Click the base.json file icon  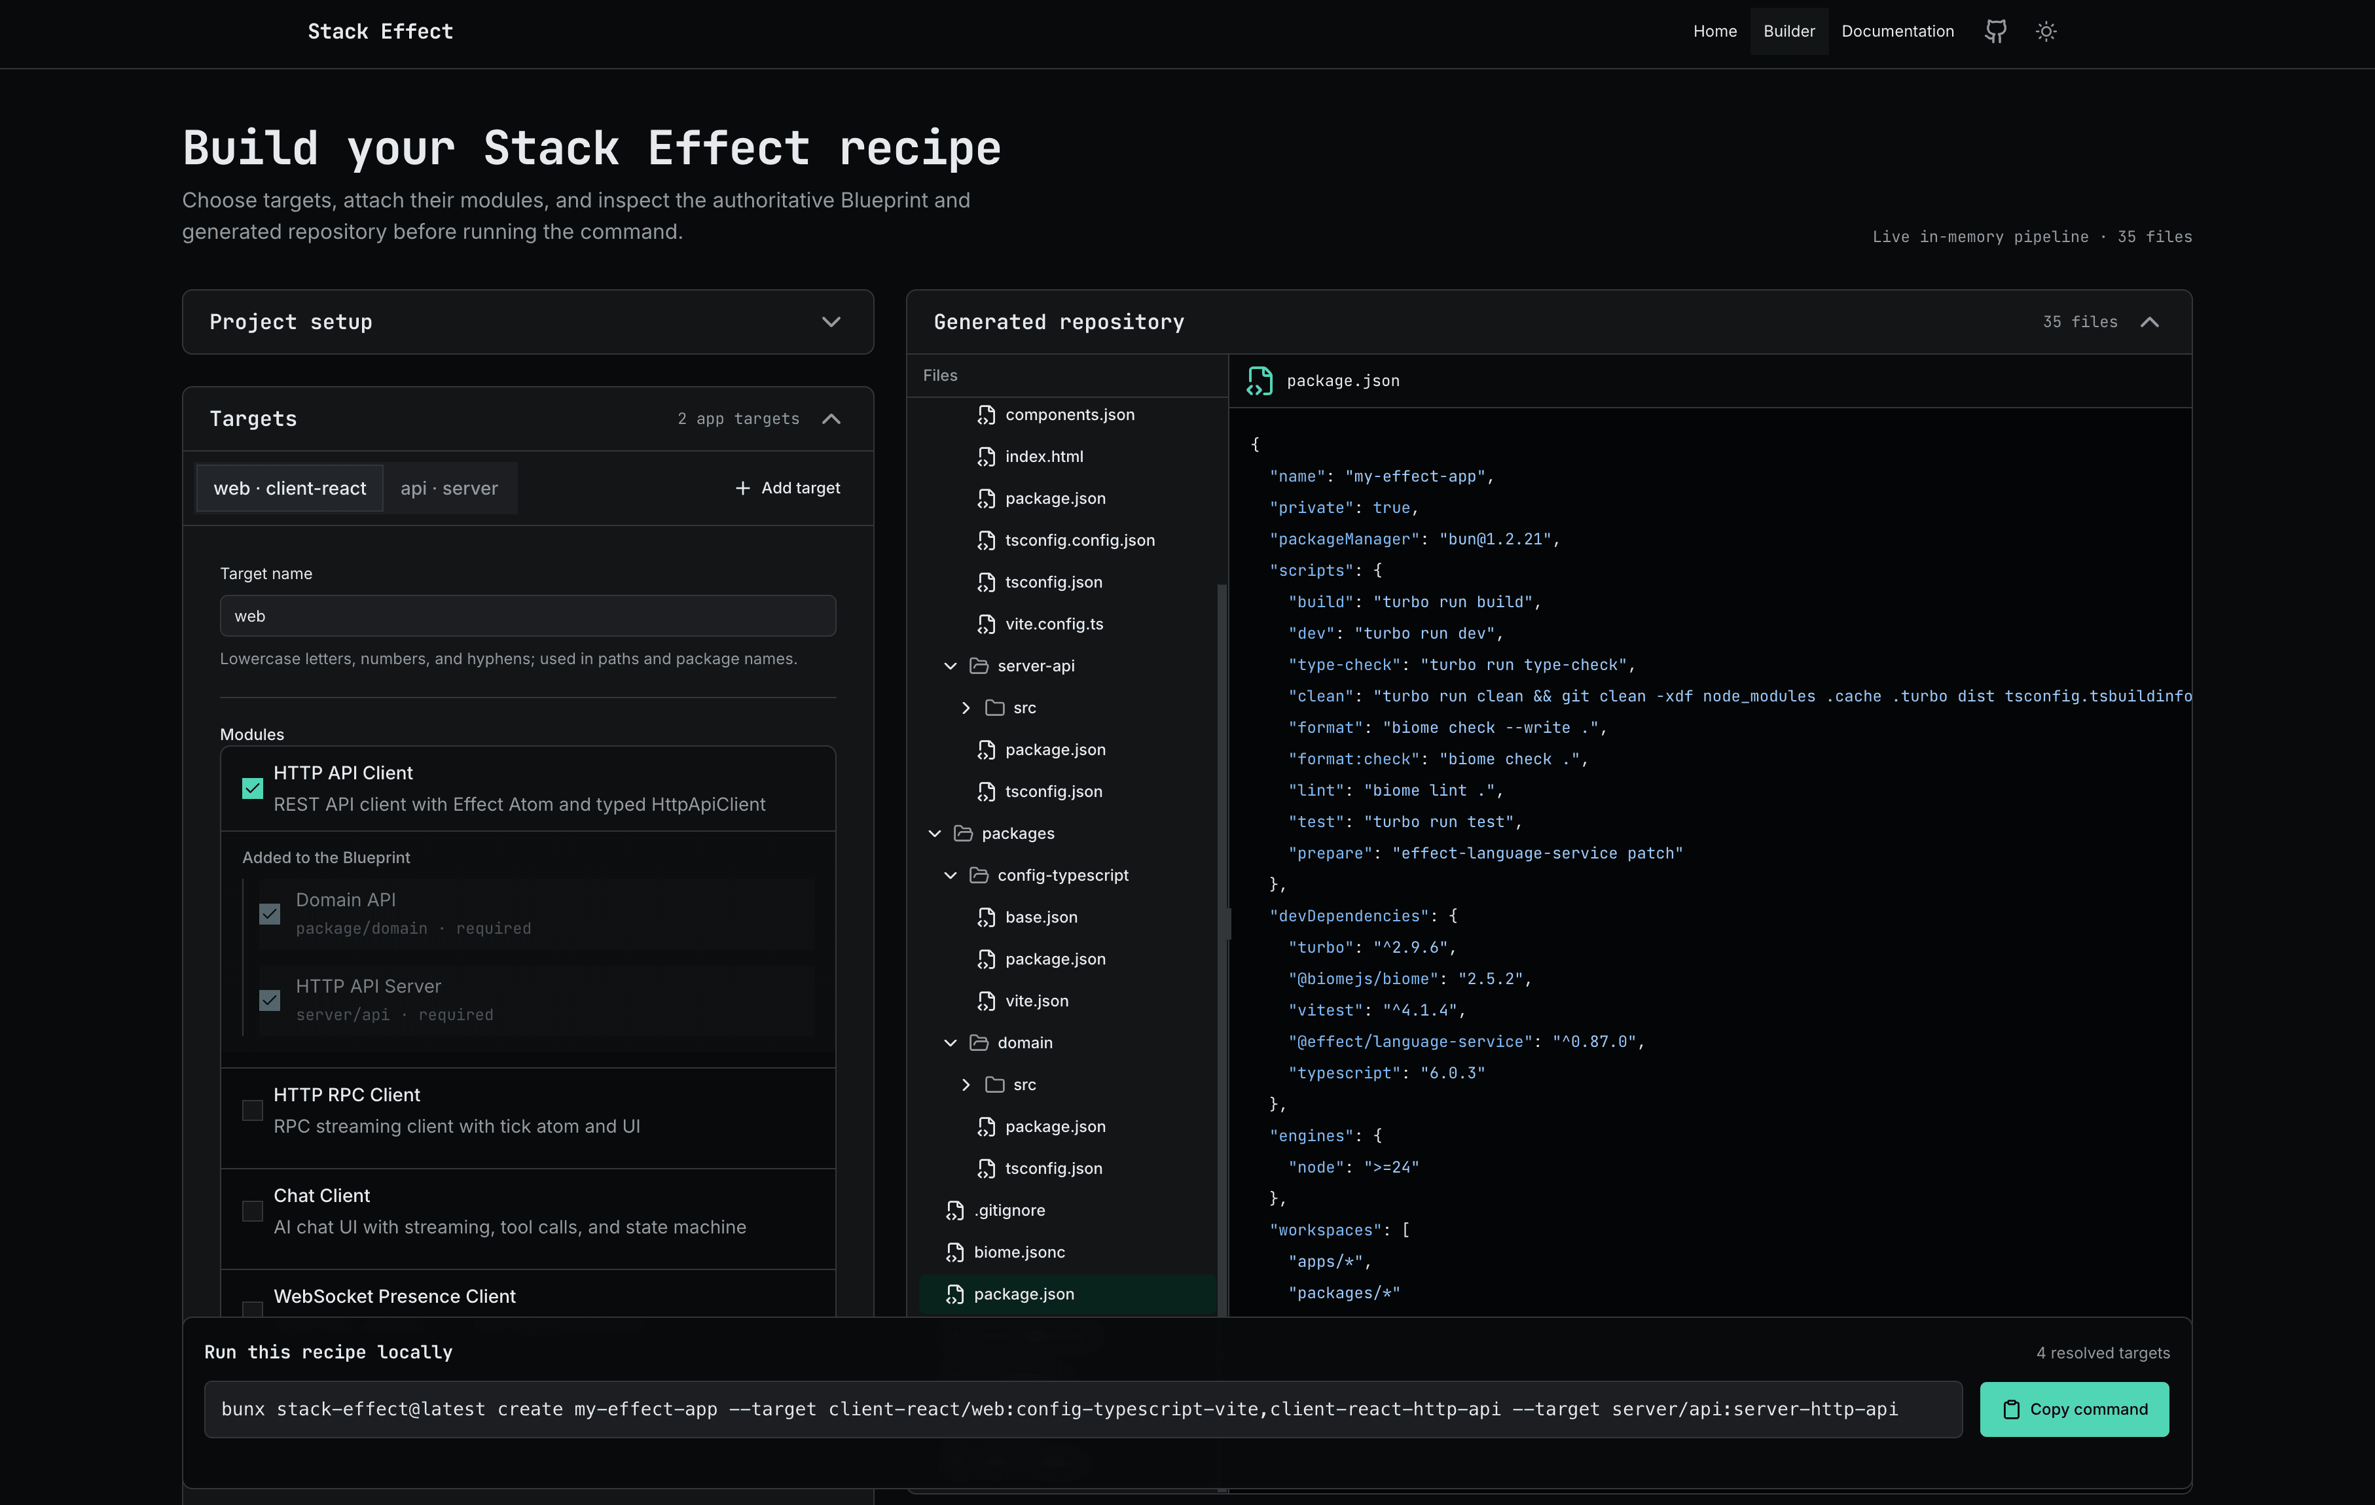pyautogui.click(x=987, y=917)
